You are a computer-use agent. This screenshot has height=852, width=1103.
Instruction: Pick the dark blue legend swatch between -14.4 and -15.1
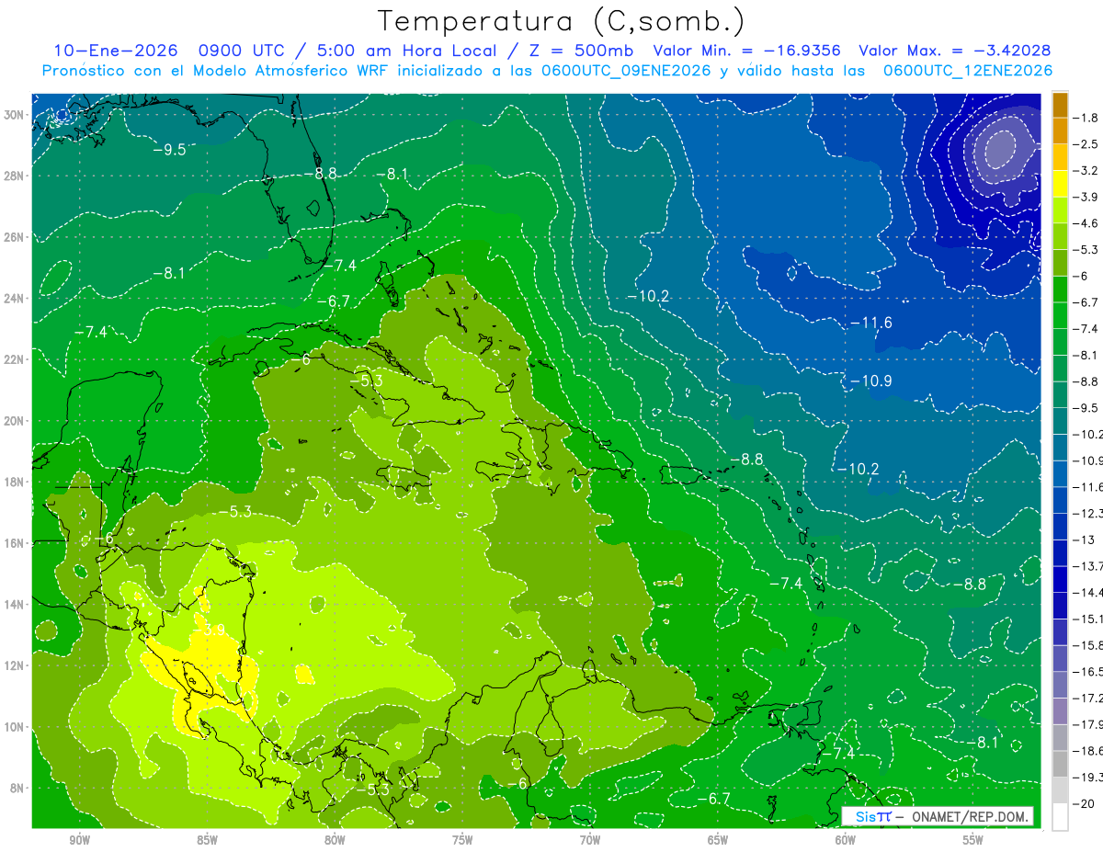coord(1060,605)
